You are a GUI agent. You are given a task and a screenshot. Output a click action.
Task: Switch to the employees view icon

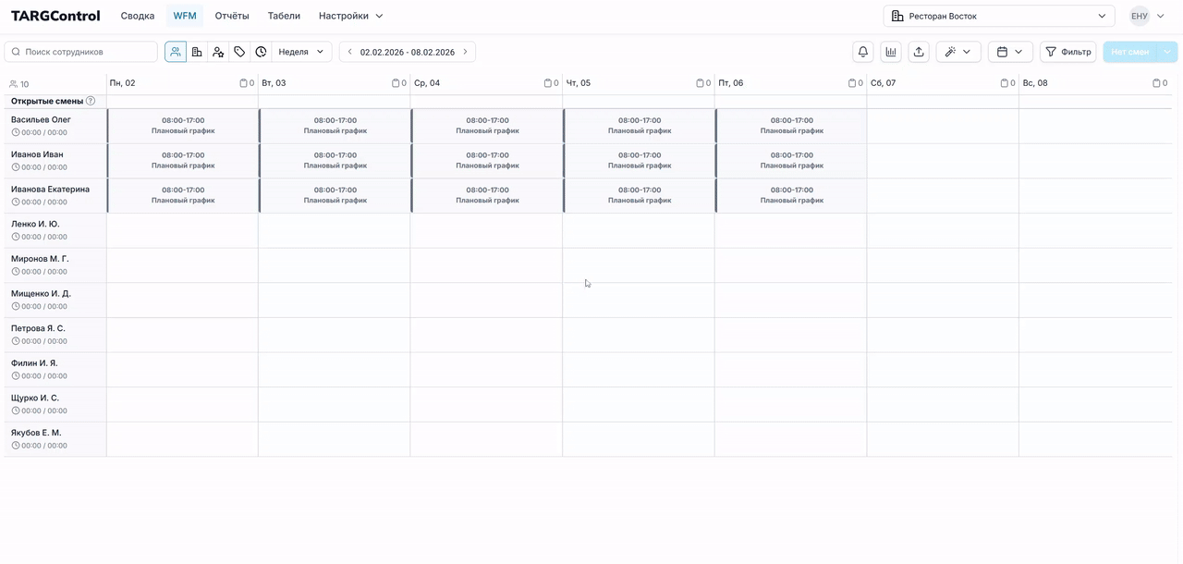point(176,52)
